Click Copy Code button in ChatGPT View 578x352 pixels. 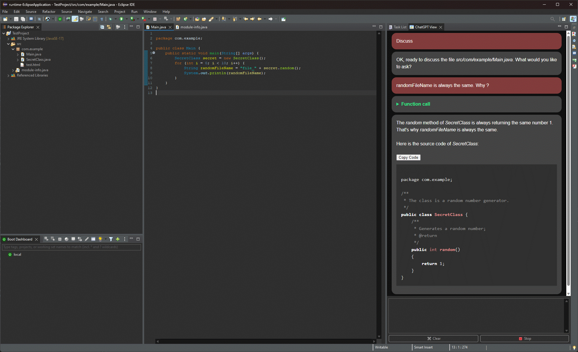tap(407, 157)
